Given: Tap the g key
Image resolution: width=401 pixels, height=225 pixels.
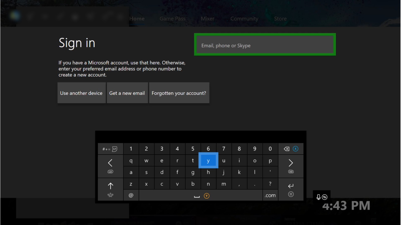Looking at the screenshot, I should [193, 172].
